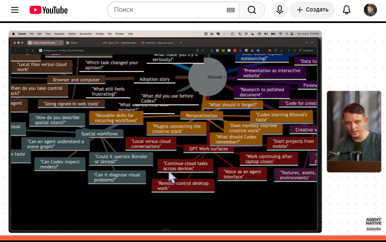Click "Local versus cloud conversations" node
Image resolution: width=386 pixels, height=242 pixels.
point(151,144)
